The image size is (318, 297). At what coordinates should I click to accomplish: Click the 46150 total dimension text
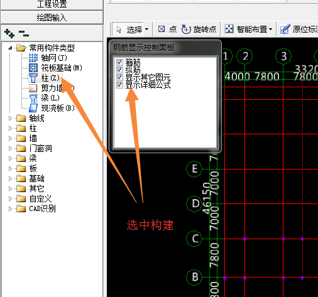(x=207, y=198)
